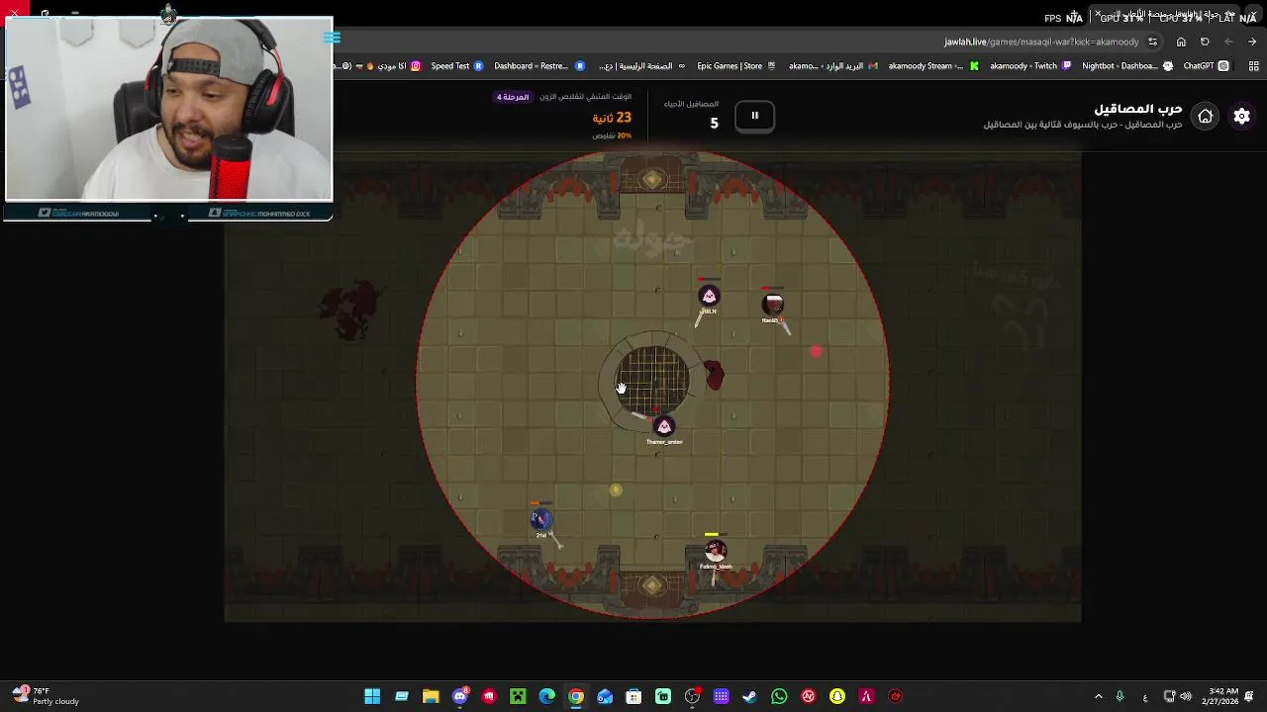The height and width of the screenshot is (712, 1267).
Task: Pause the game with the pause button
Action: (x=754, y=116)
